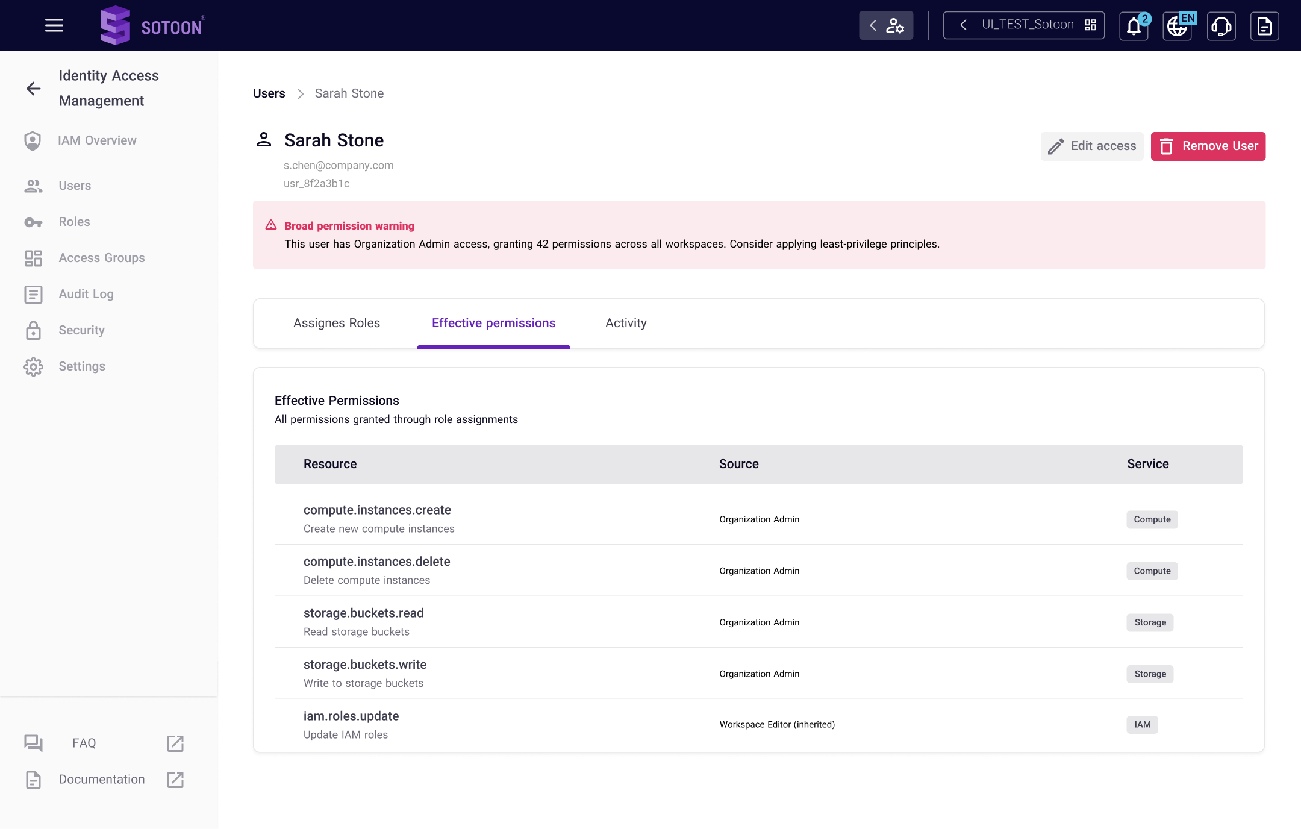Open notifications bell
Viewport: 1301px width, 829px height.
(x=1134, y=26)
